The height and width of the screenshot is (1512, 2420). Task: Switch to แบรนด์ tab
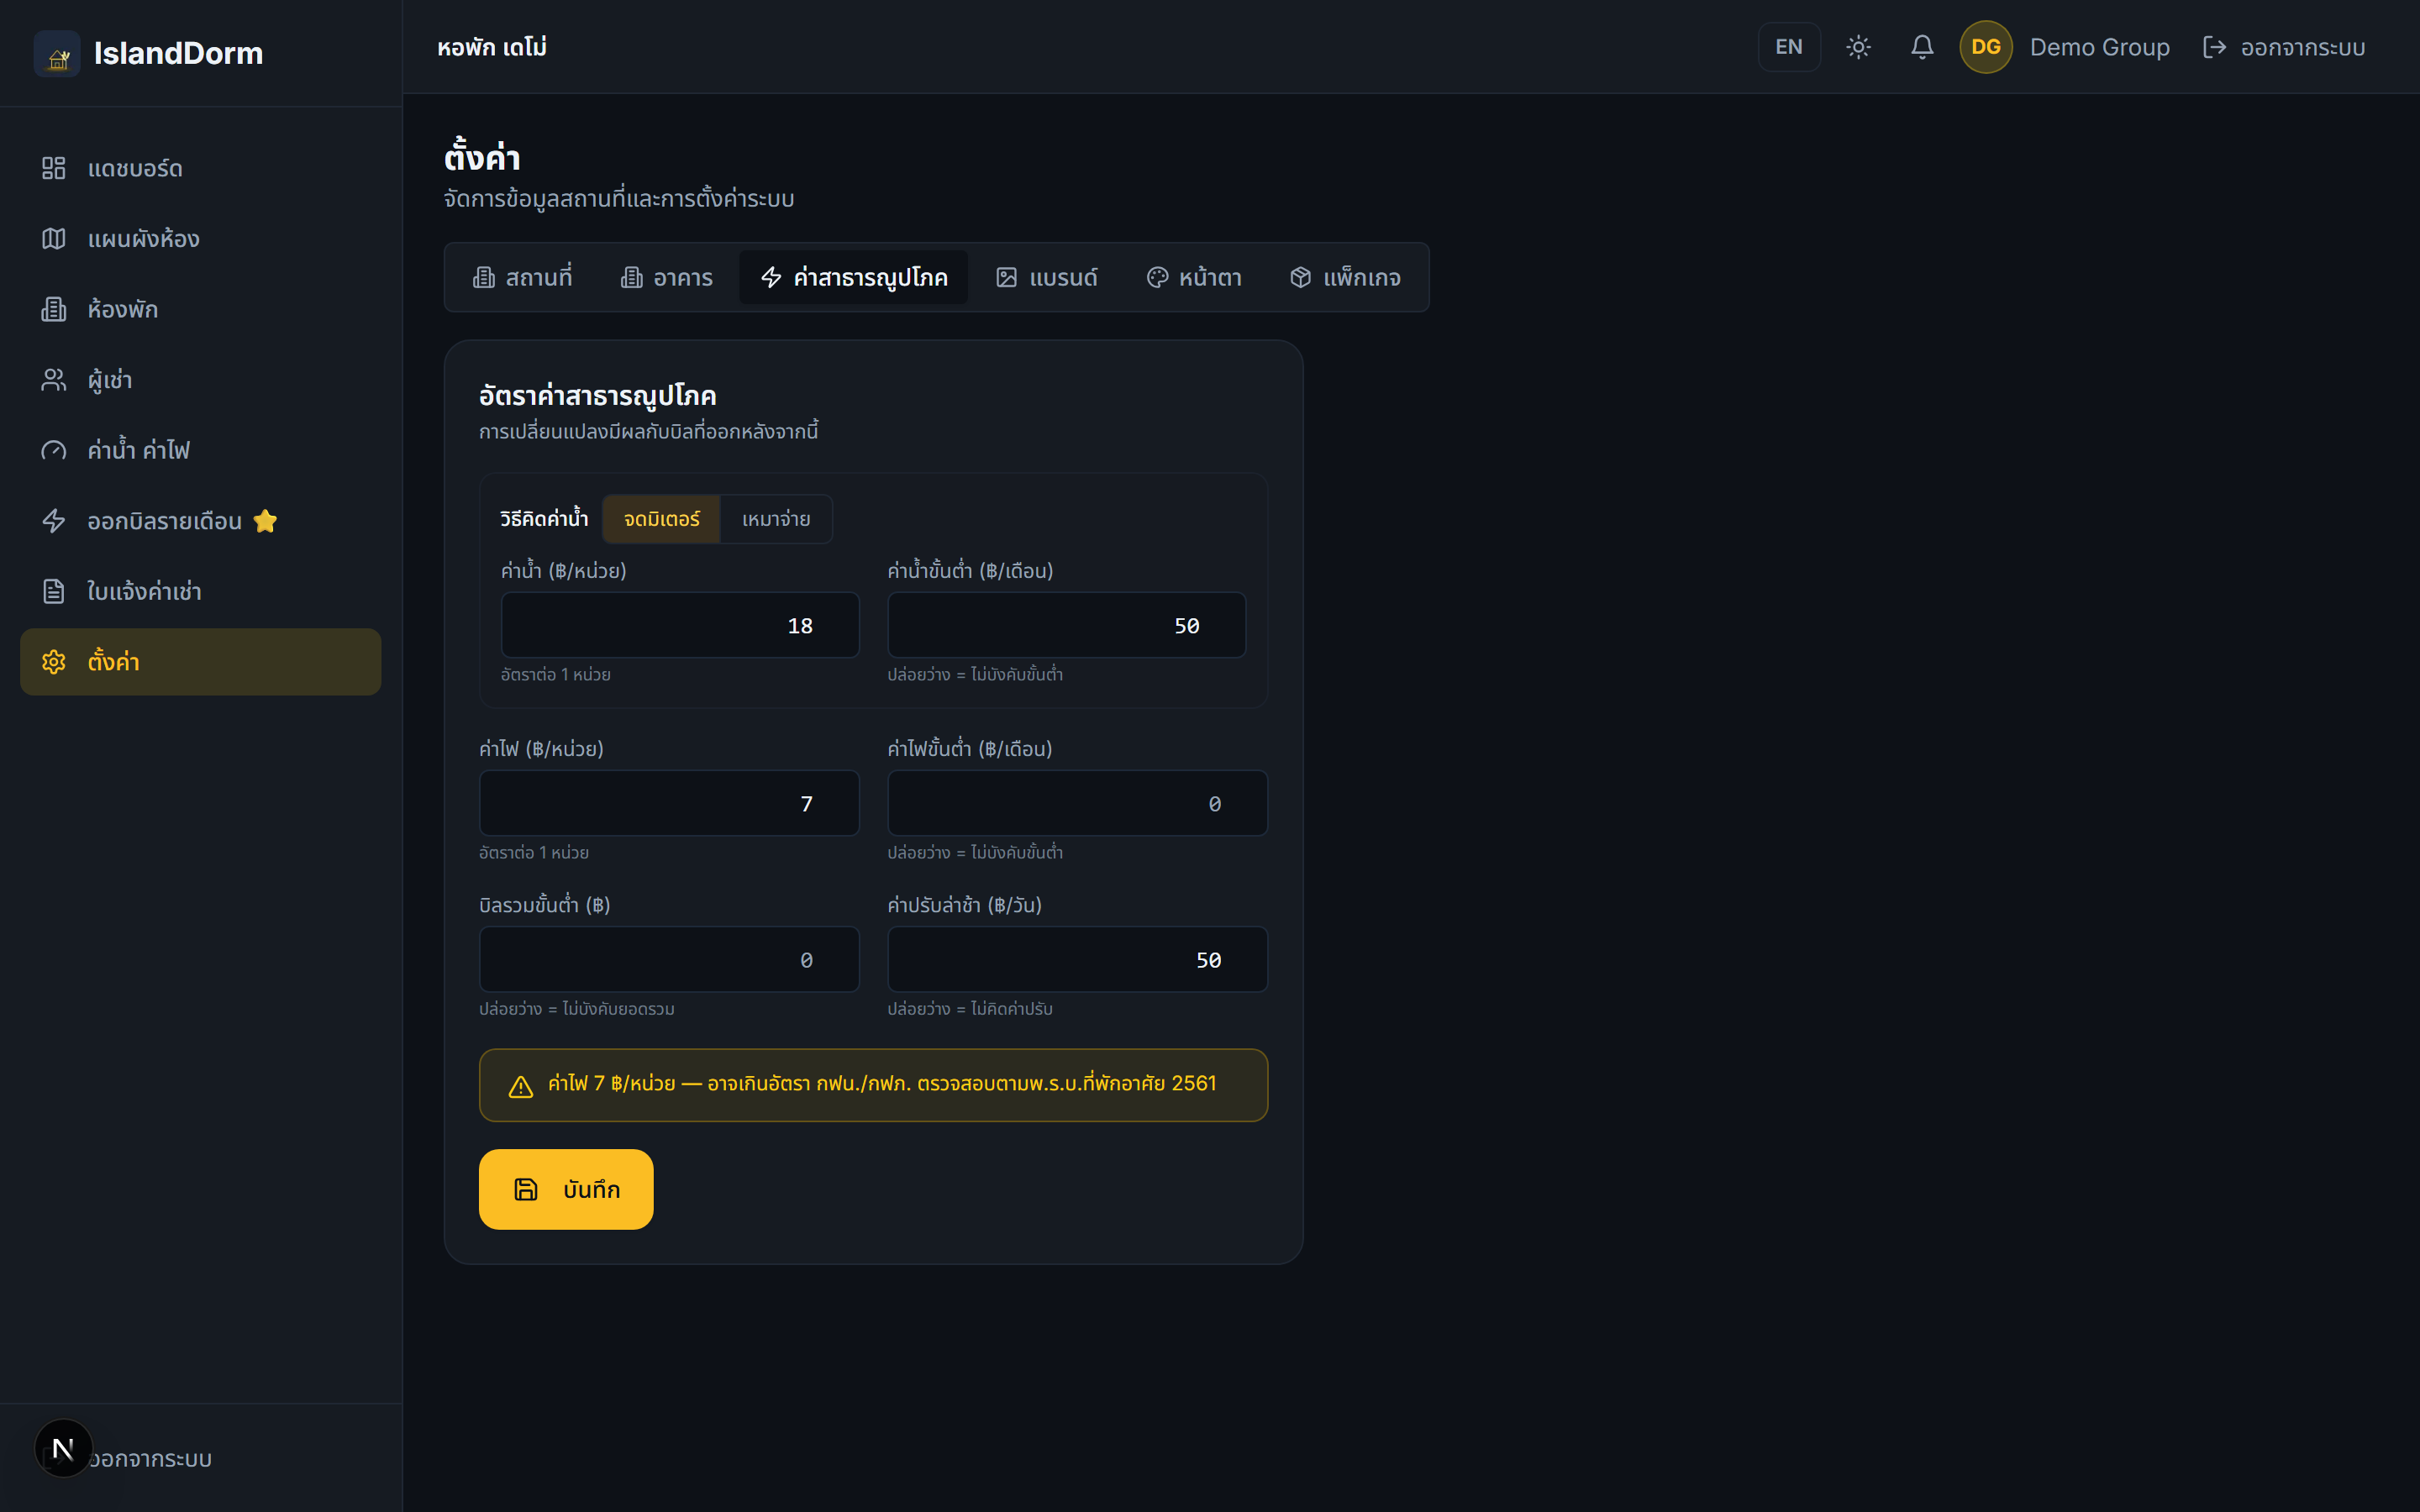(x=1047, y=277)
